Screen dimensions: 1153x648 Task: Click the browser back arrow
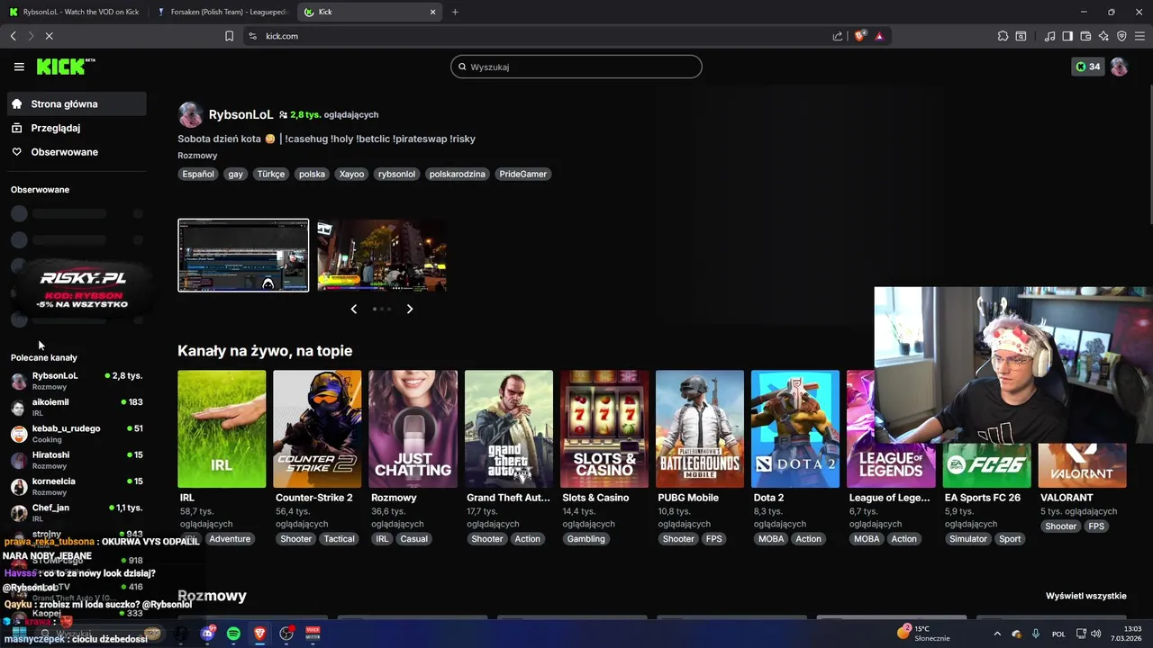14,36
